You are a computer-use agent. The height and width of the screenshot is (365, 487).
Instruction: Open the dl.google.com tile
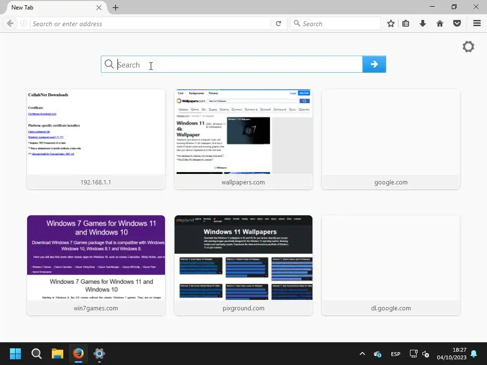[x=391, y=265]
